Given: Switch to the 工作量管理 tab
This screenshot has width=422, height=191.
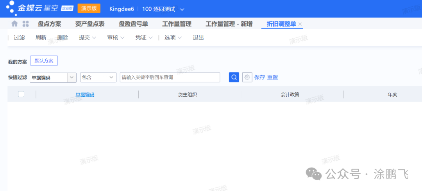Looking at the screenshot, I should tap(177, 24).
